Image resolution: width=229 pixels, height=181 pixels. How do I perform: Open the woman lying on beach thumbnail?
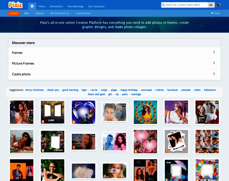tap(22, 141)
